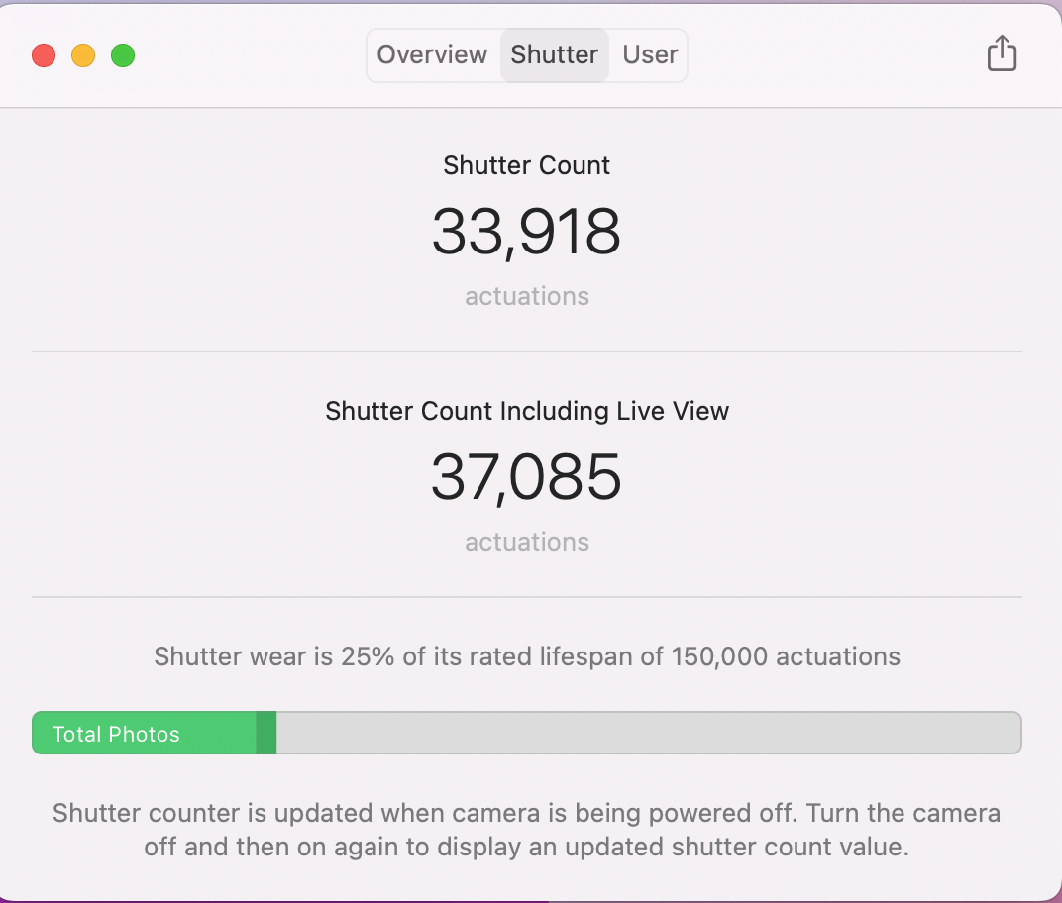Select the Shutter tab
The image size is (1062, 903).
coord(554,54)
